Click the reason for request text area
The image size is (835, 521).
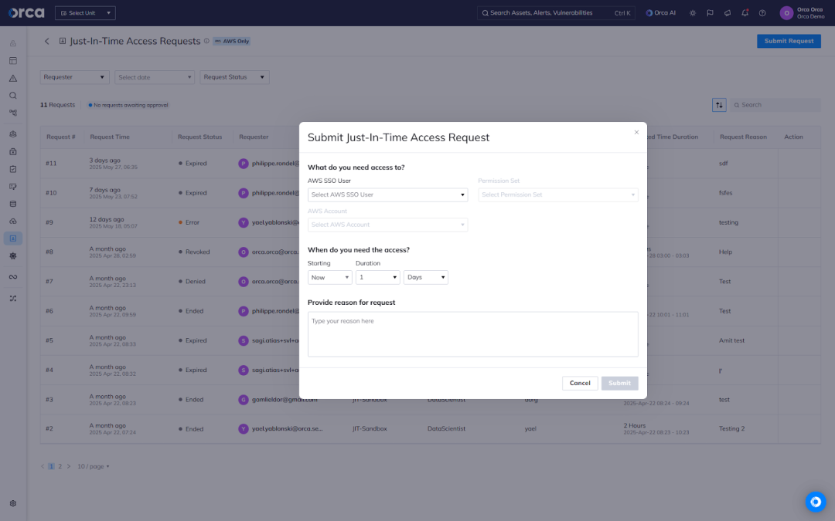(472, 334)
